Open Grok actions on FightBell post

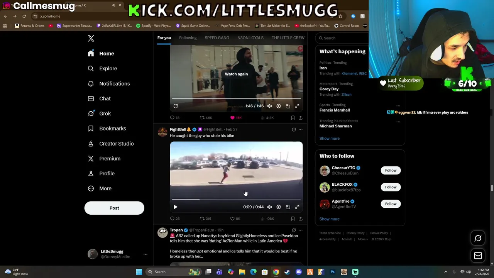point(294,130)
